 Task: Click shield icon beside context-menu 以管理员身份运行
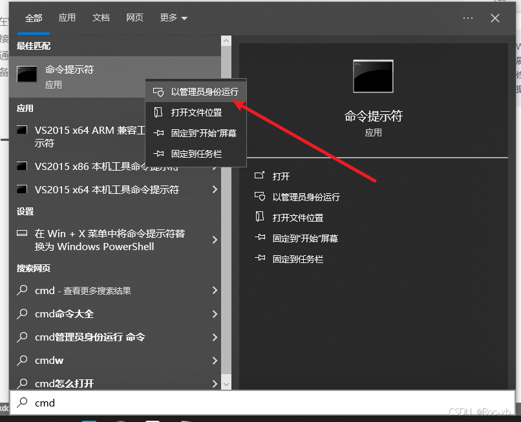(x=158, y=92)
